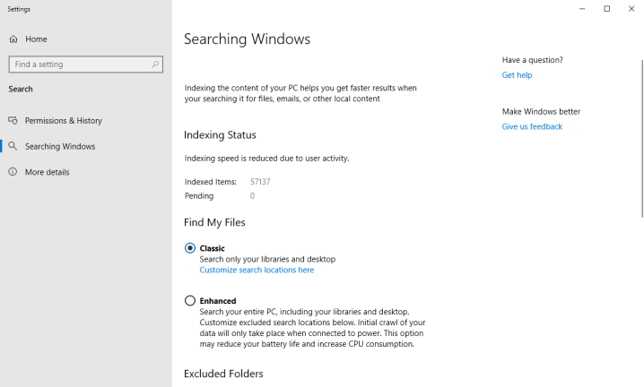Click the vertical scrollbar on the right
Viewport: 644px width, 387px height.
(642, 139)
